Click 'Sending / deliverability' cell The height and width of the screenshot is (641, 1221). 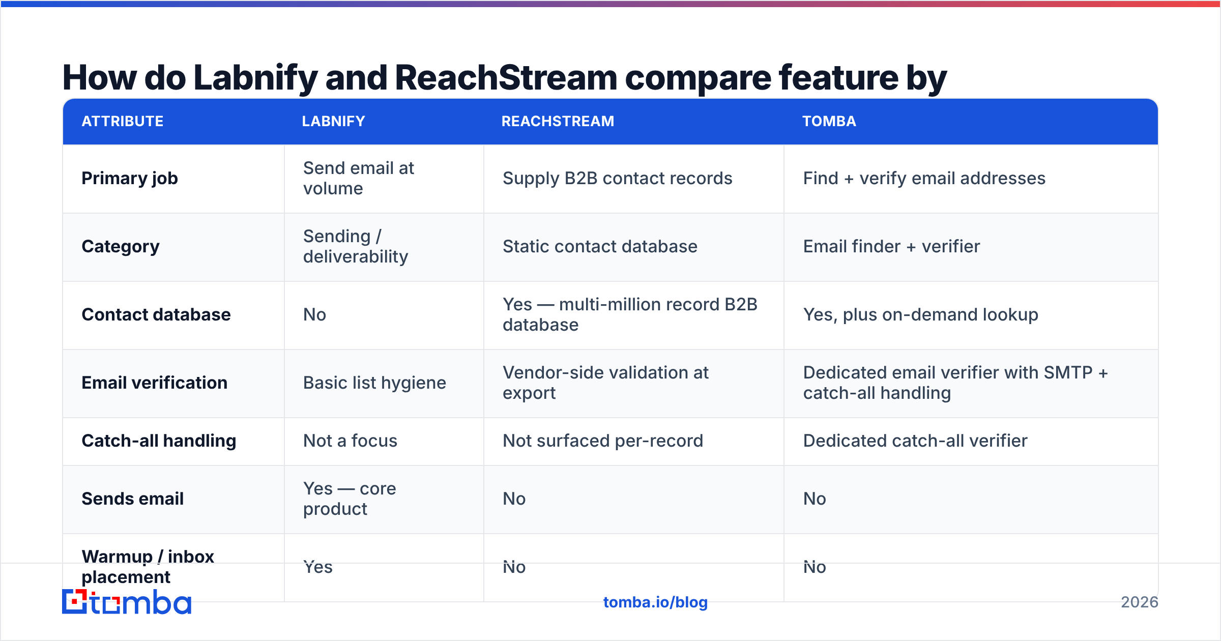click(356, 246)
